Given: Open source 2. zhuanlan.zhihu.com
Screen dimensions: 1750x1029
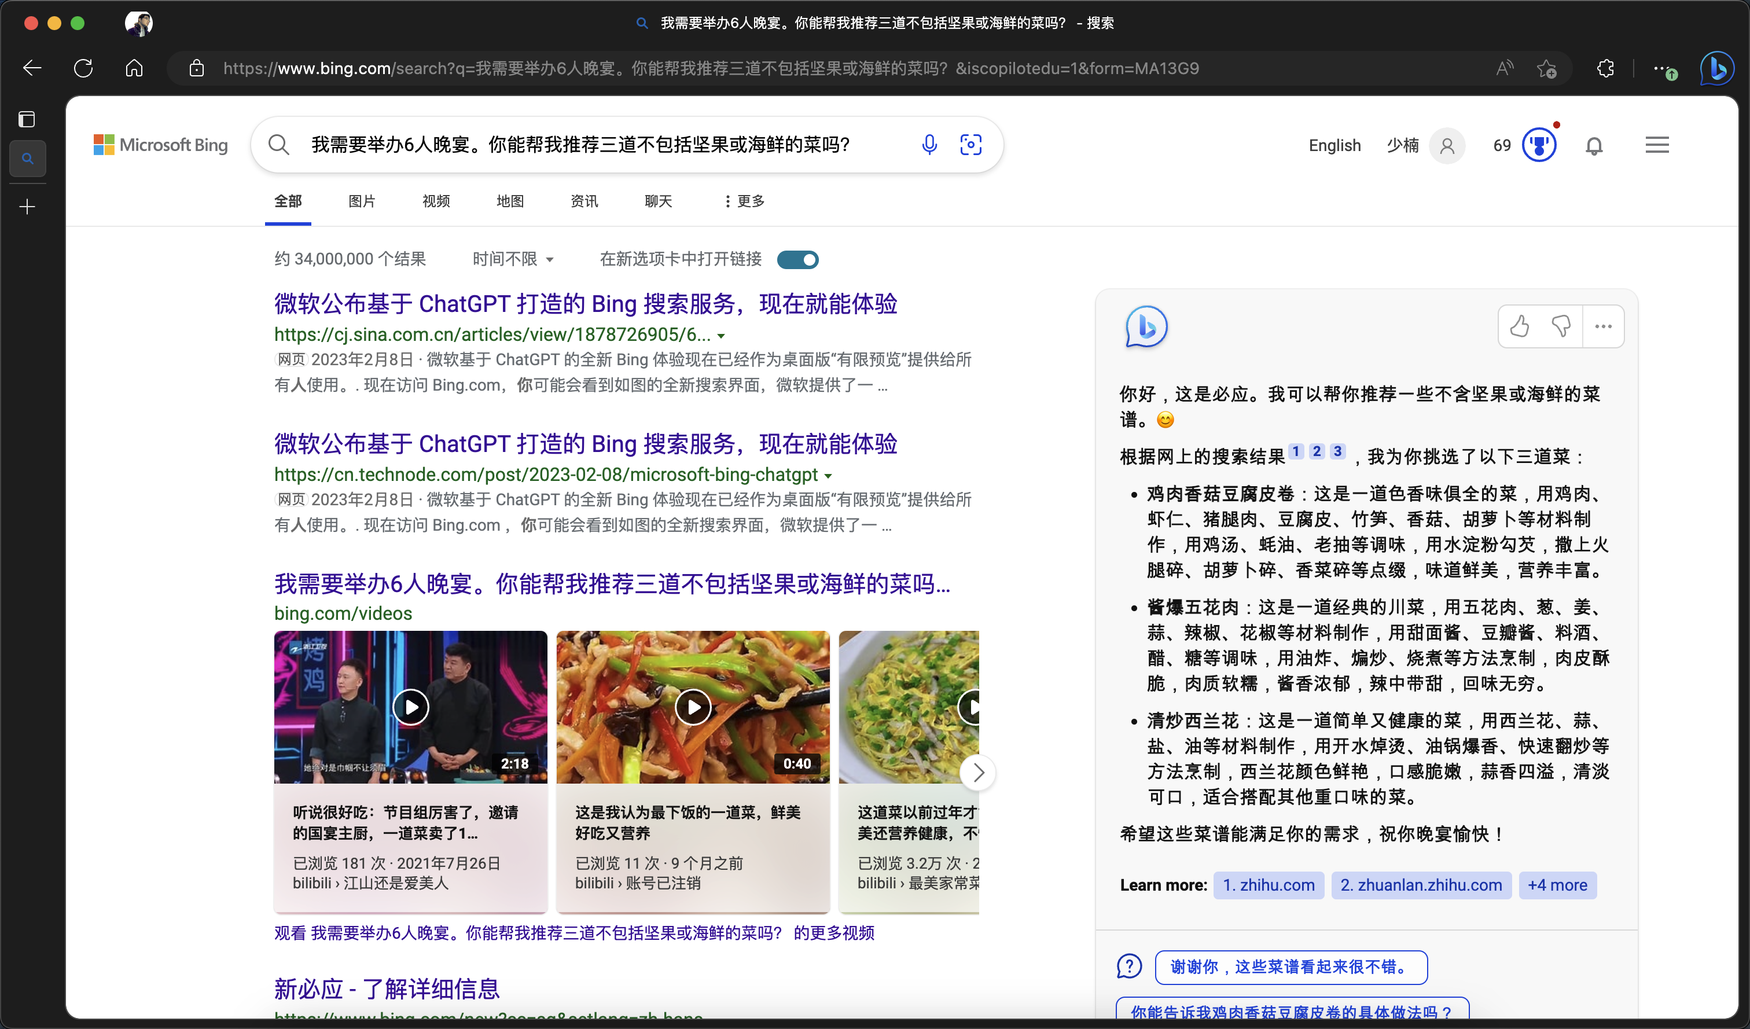Looking at the screenshot, I should click(1421, 885).
